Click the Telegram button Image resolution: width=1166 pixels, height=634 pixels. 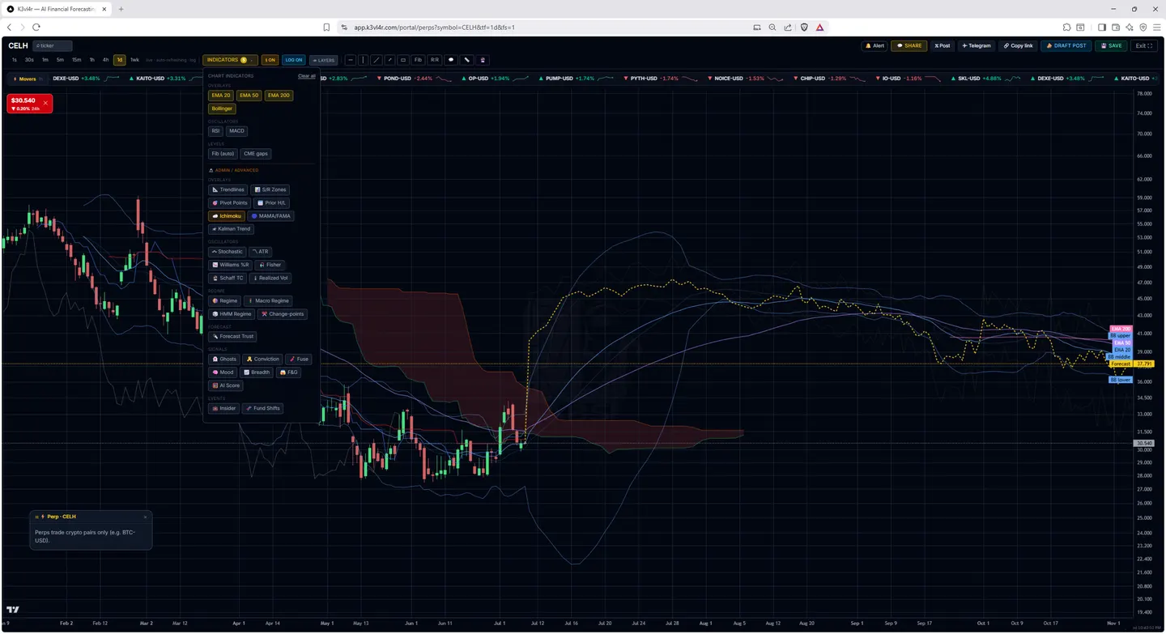pyautogui.click(x=977, y=46)
